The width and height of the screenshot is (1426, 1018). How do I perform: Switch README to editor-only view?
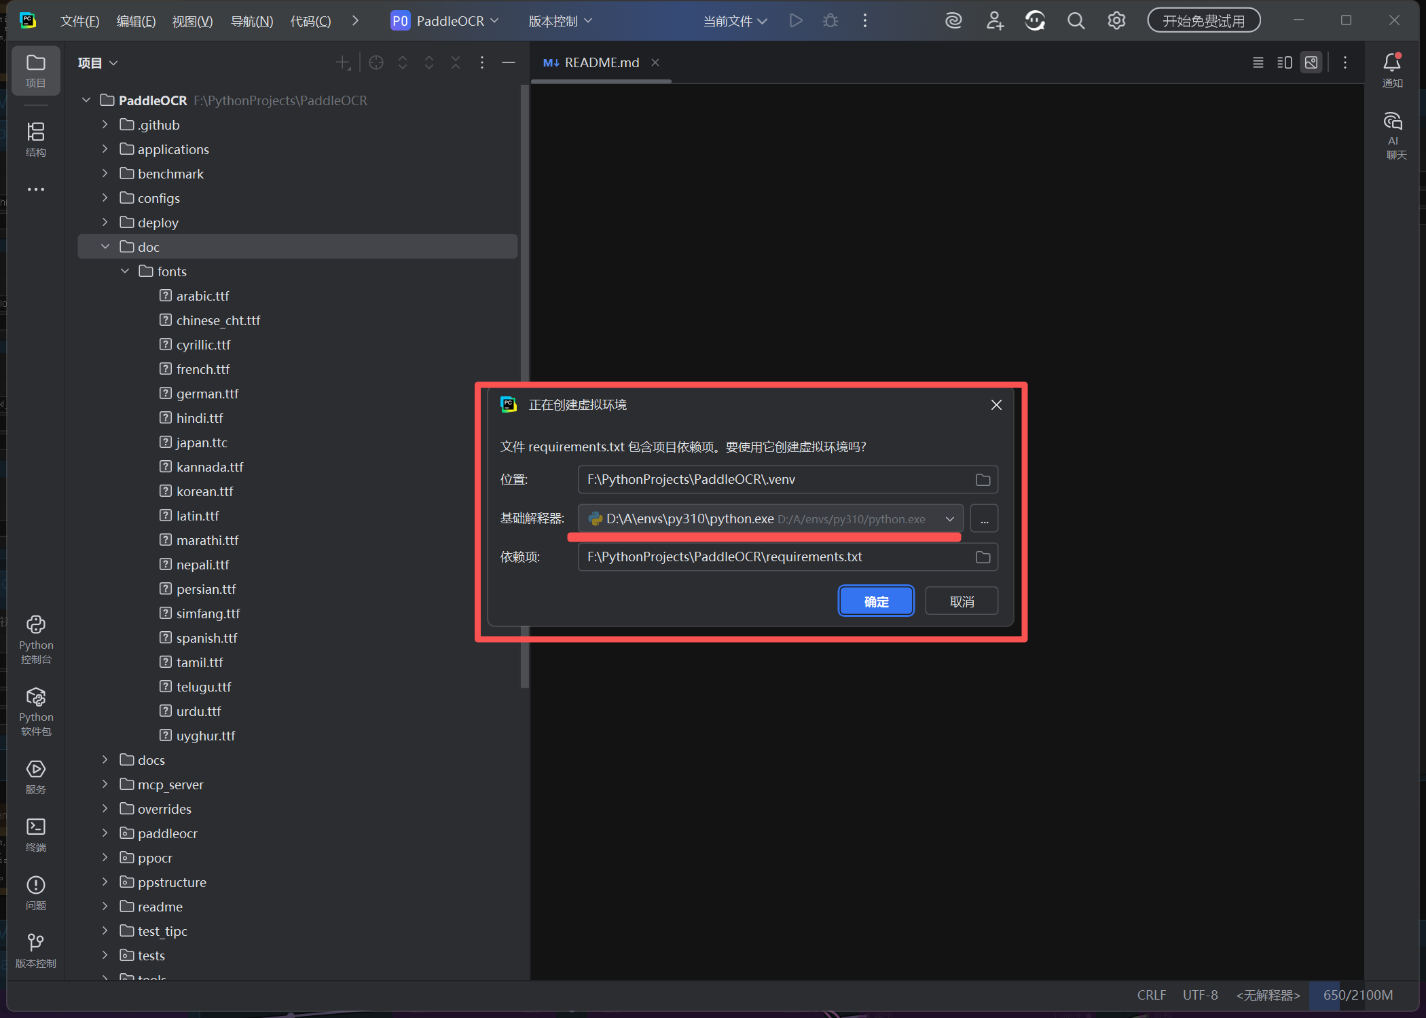pyautogui.click(x=1258, y=62)
